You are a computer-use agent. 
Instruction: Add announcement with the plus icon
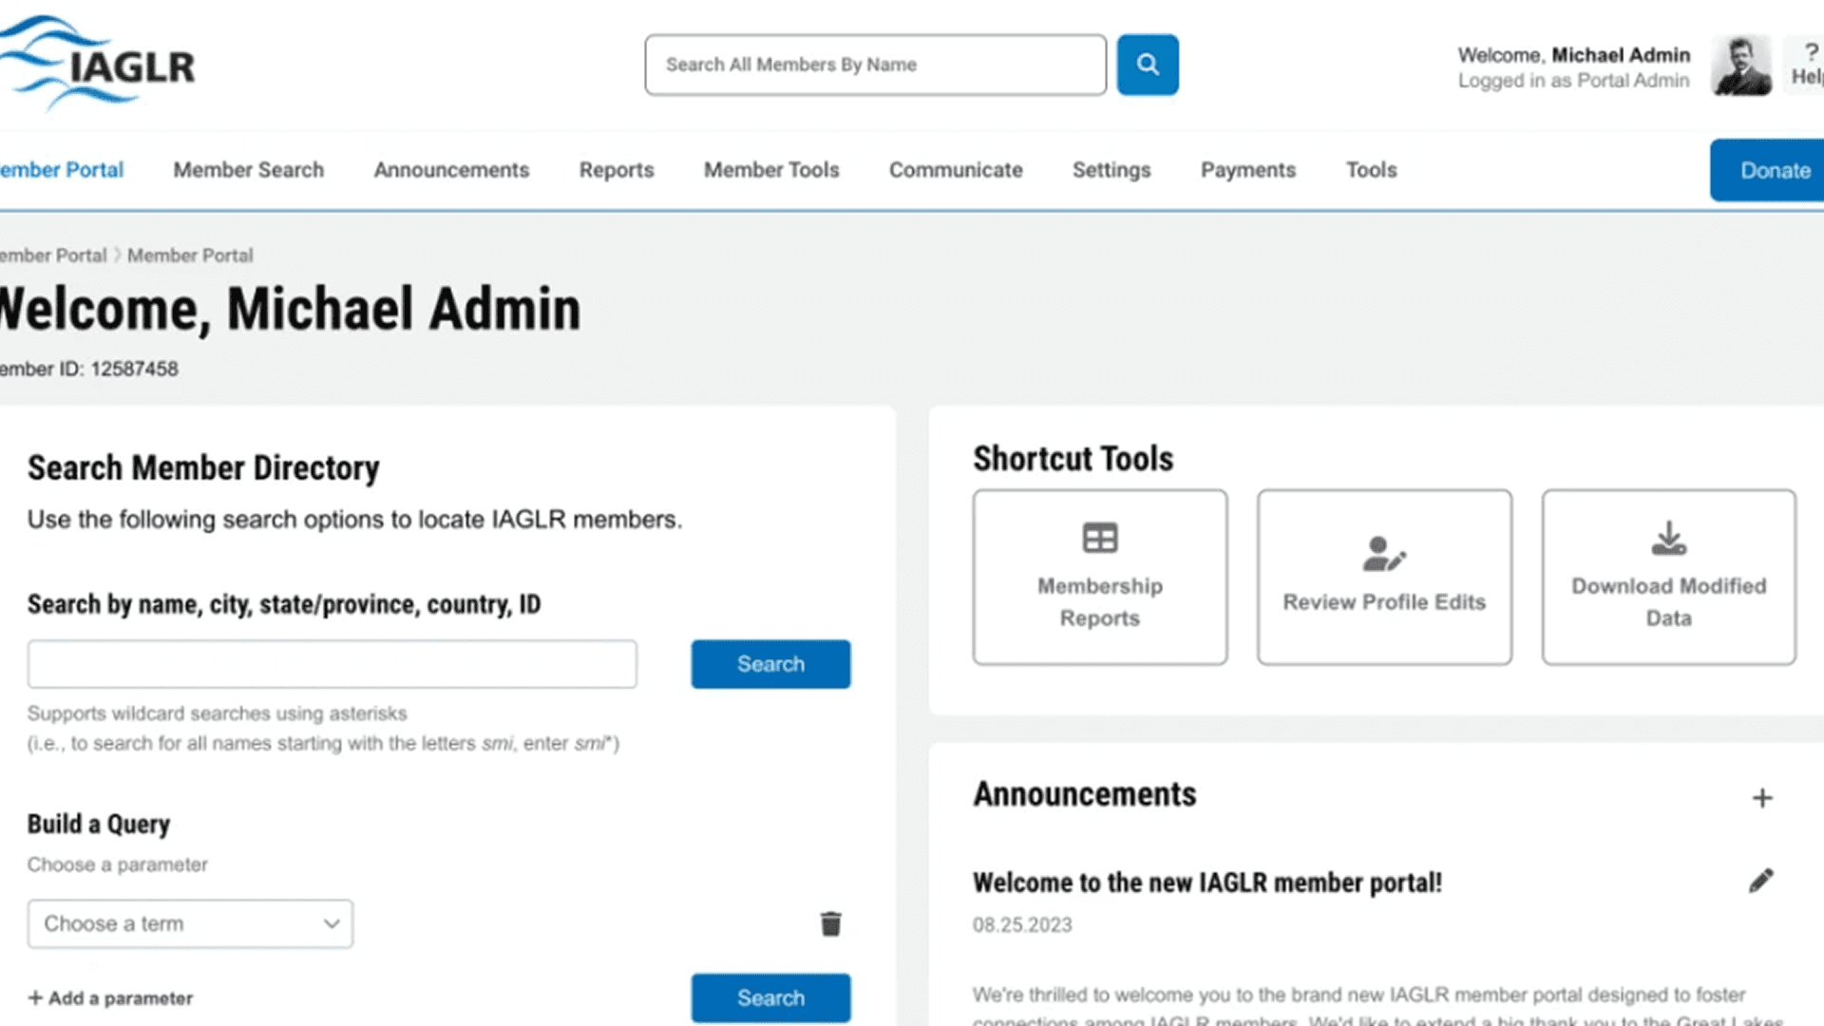coord(1761,798)
